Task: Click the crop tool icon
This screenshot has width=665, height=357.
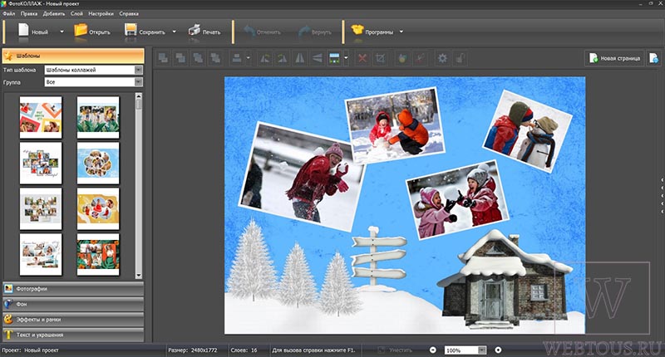Action: [380, 58]
